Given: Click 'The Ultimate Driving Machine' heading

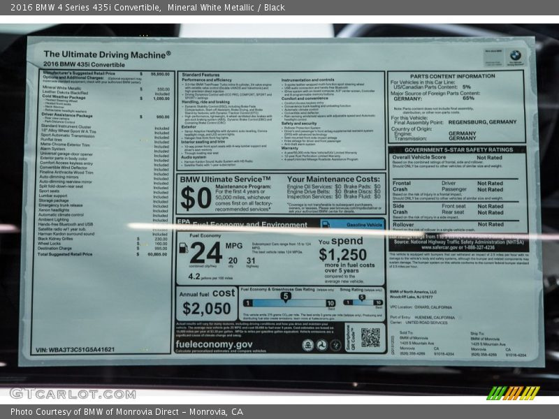Looking at the screenshot, I should point(107,54).
